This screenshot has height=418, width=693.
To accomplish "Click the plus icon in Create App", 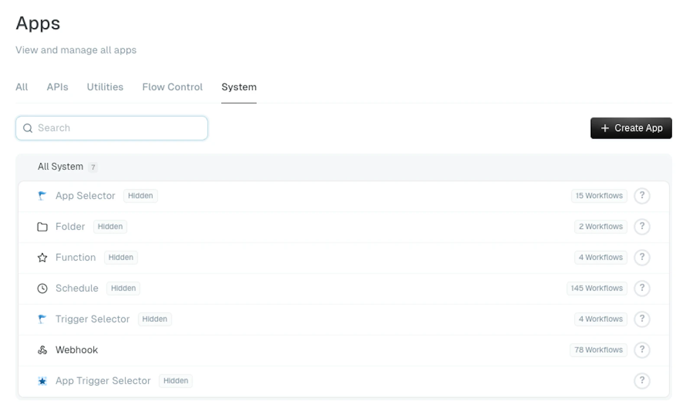I will pos(605,128).
